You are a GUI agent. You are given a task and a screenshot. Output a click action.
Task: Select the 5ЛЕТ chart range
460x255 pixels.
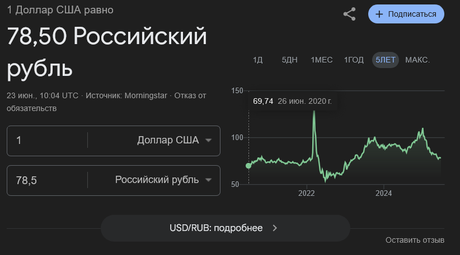point(386,60)
